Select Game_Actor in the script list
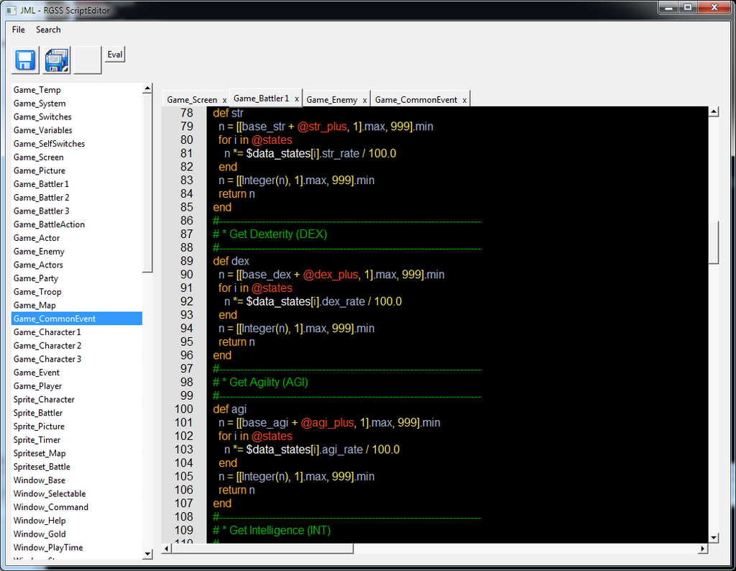Viewport: 736px width, 571px height. pos(76,237)
